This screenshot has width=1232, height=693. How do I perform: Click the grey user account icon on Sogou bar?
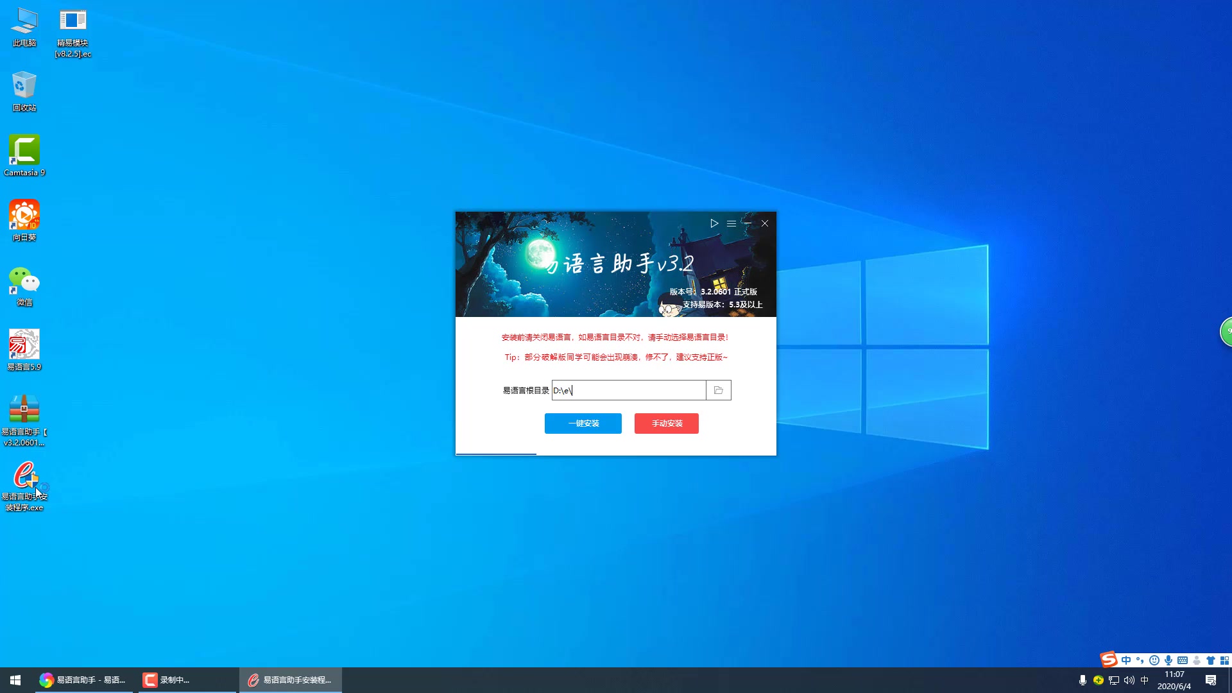1197,660
